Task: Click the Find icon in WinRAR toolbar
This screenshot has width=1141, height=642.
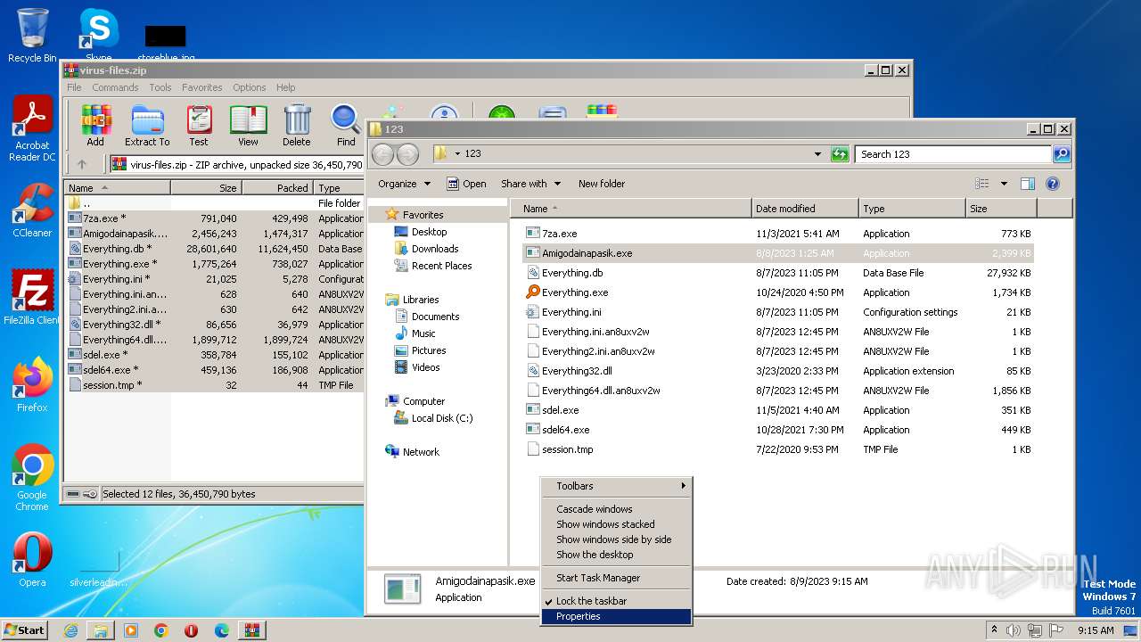Action: [346, 124]
